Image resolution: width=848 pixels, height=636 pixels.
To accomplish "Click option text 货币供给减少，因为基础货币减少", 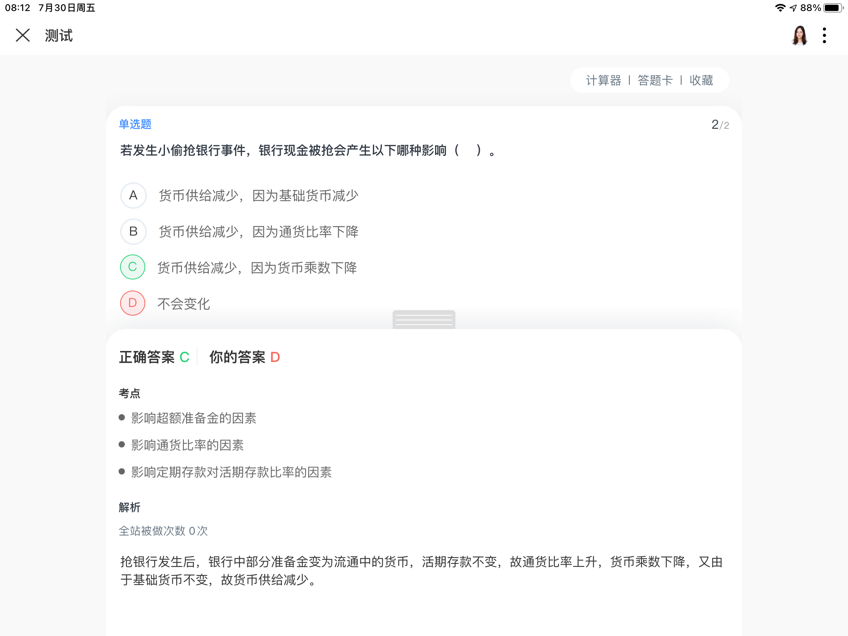I will (x=258, y=196).
